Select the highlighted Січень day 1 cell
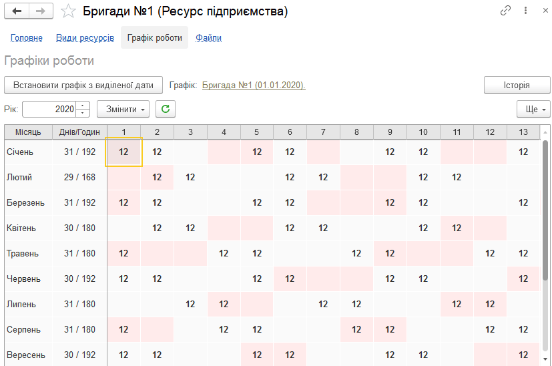The image size is (552, 366). point(123,152)
